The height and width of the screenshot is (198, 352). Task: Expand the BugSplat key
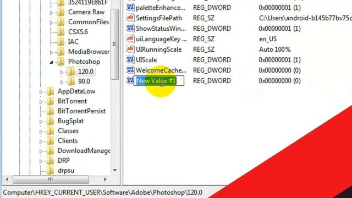41,122
